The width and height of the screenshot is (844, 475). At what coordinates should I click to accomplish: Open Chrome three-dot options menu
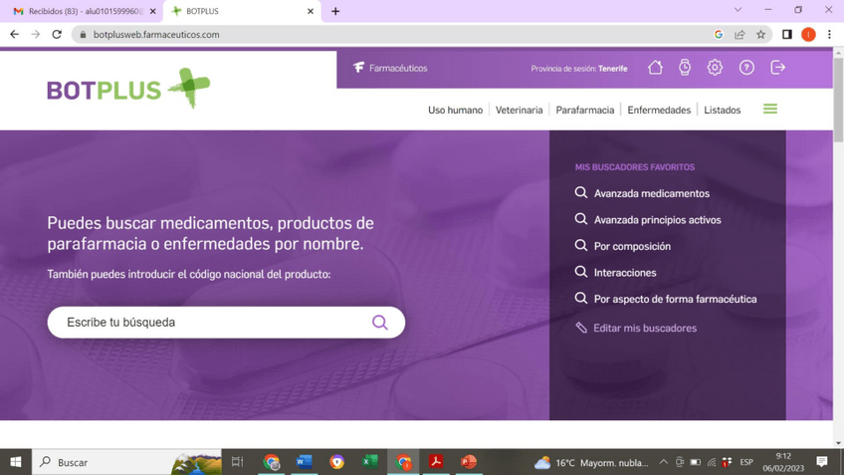click(x=830, y=35)
